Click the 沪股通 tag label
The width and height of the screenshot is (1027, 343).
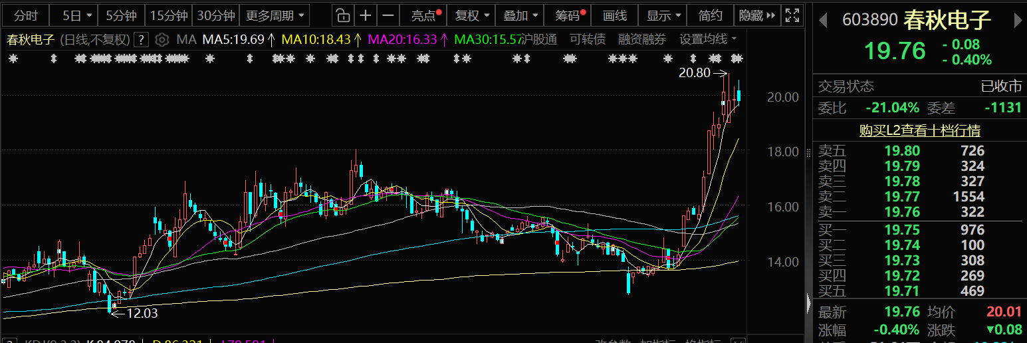pyautogui.click(x=538, y=40)
